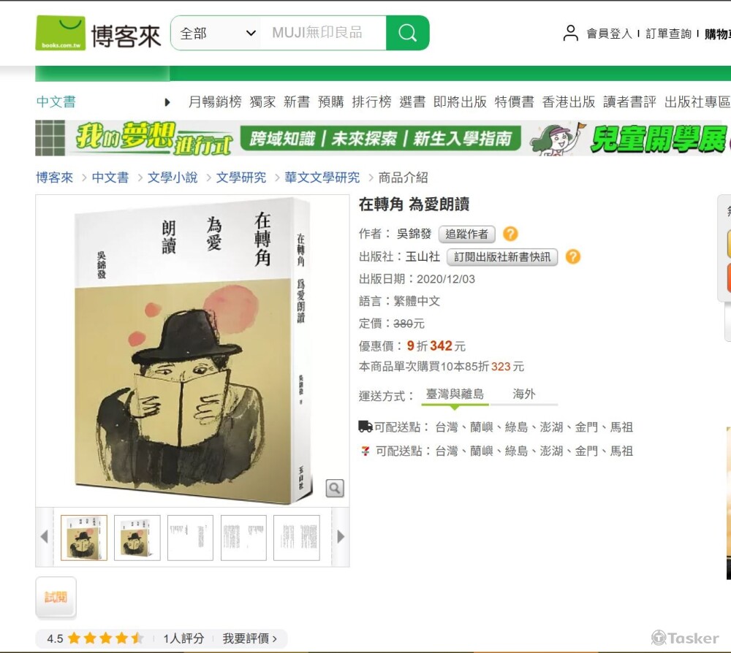Screen dimensions: 731x653
Task: Select the 海外 shipping tab
Action: click(x=523, y=394)
